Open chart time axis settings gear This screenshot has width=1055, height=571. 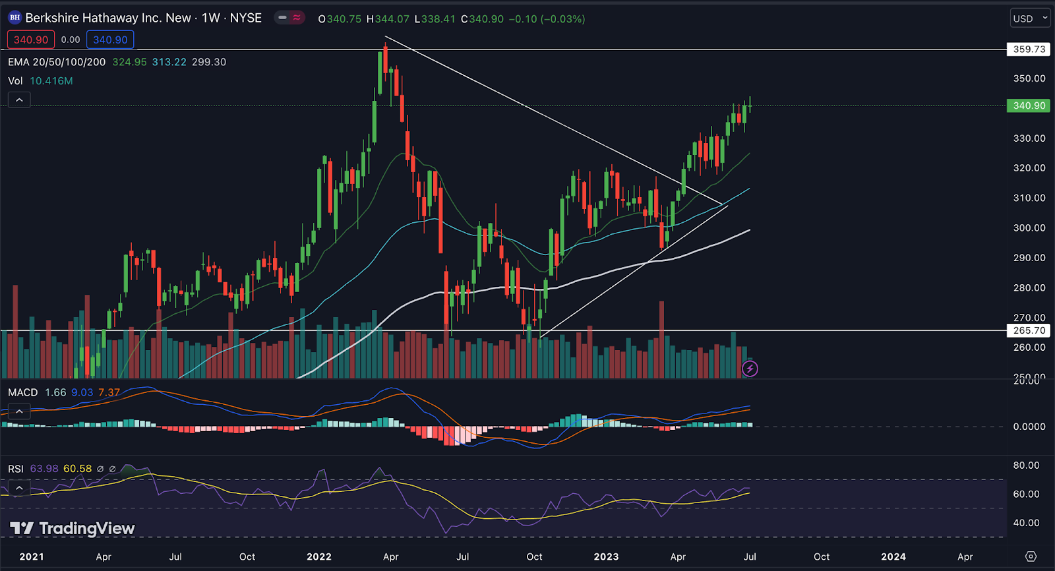(x=1031, y=556)
